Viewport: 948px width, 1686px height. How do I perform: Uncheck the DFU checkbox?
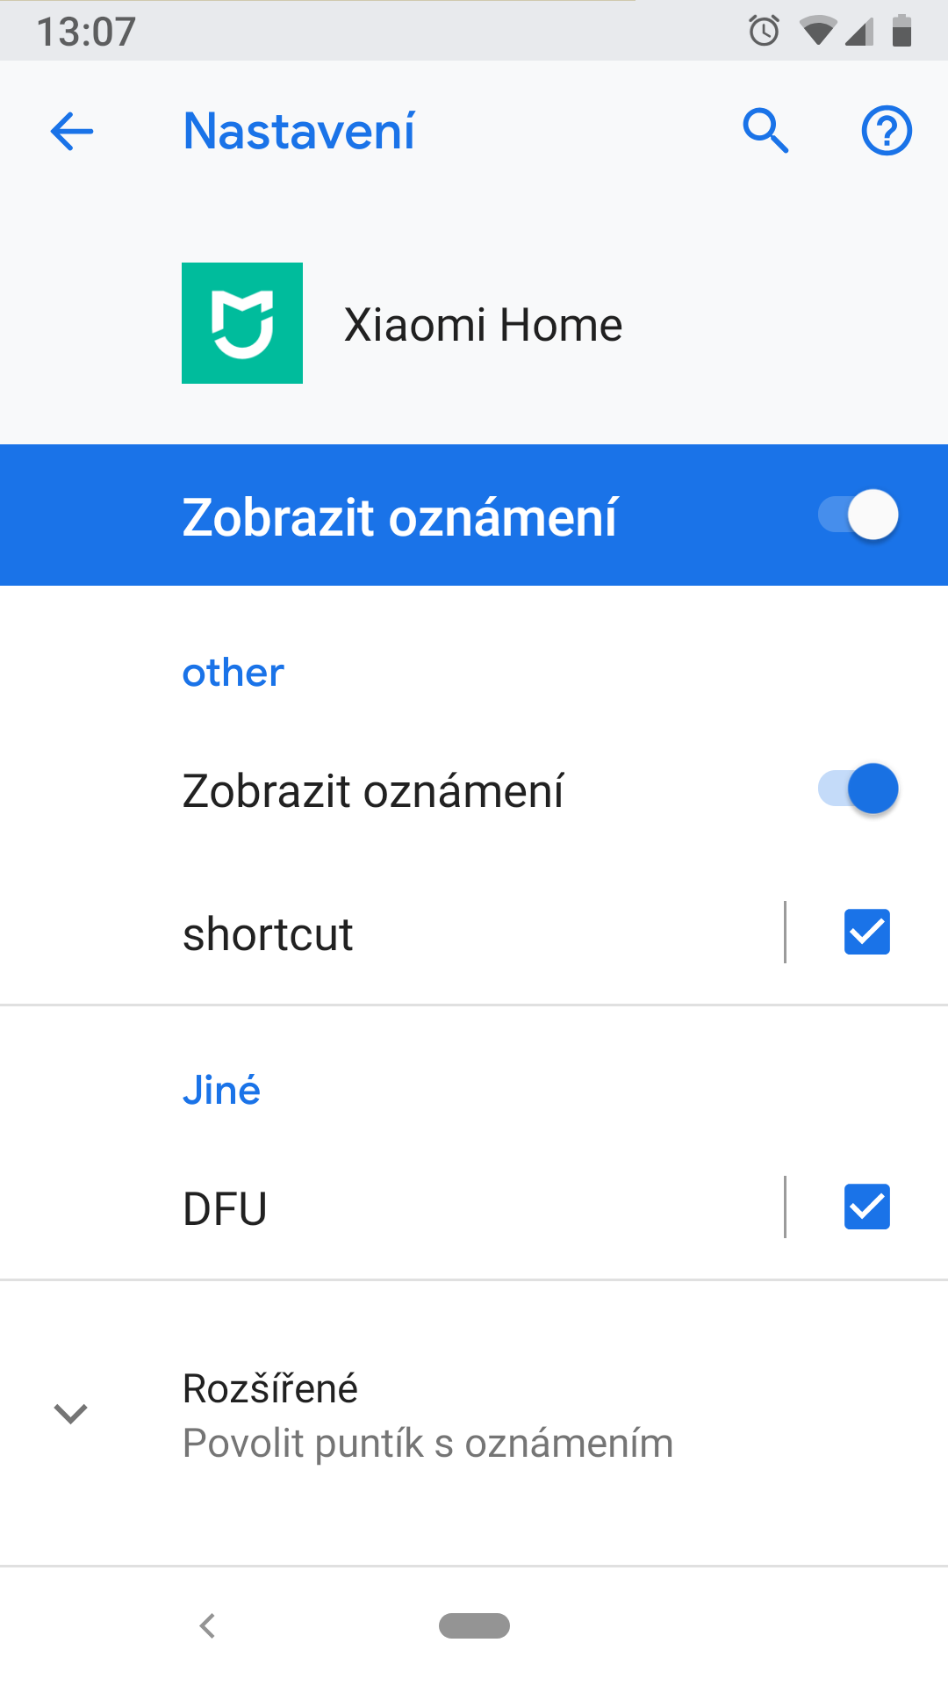(867, 1207)
